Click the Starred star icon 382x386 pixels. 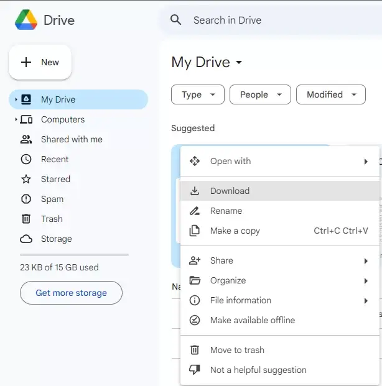coord(26,179)
